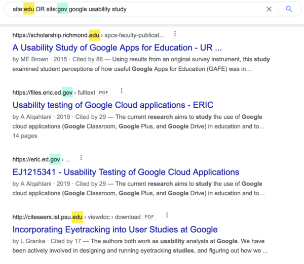The image size is (304, 264).
Task: Click the blue magnifying glass search icon
Action: 289,9
